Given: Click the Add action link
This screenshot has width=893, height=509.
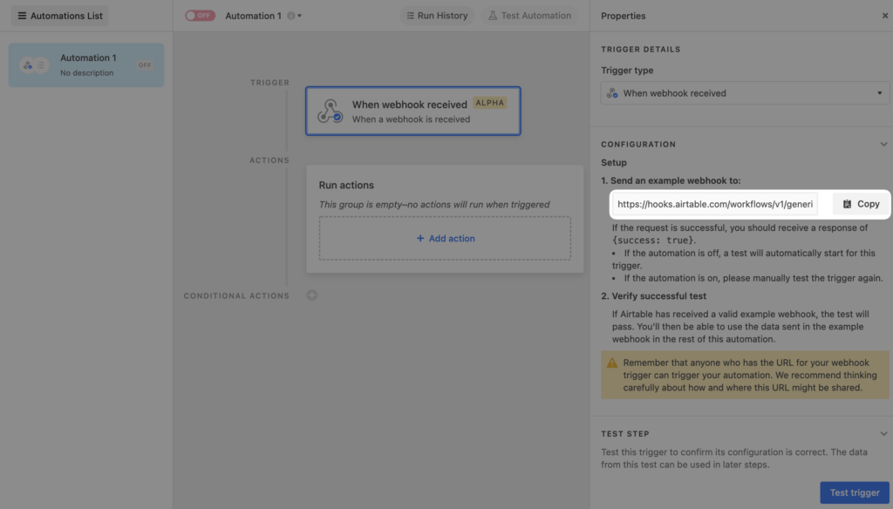Looking at the screenshot, I should [x=446, y=238].
